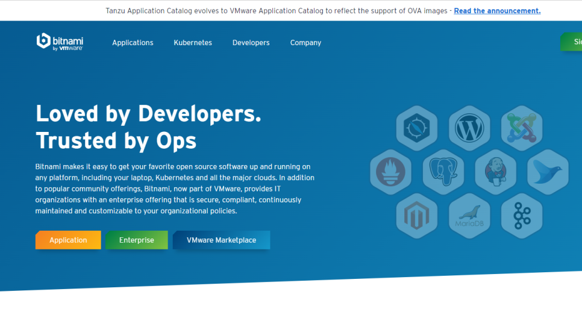Viewport: 582px width, 309px height.
Task: Select the compass hexagon icon
Action: point(417,128)
